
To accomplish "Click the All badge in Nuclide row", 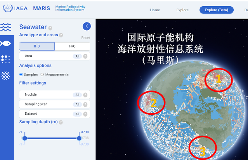I will (77, 95).
